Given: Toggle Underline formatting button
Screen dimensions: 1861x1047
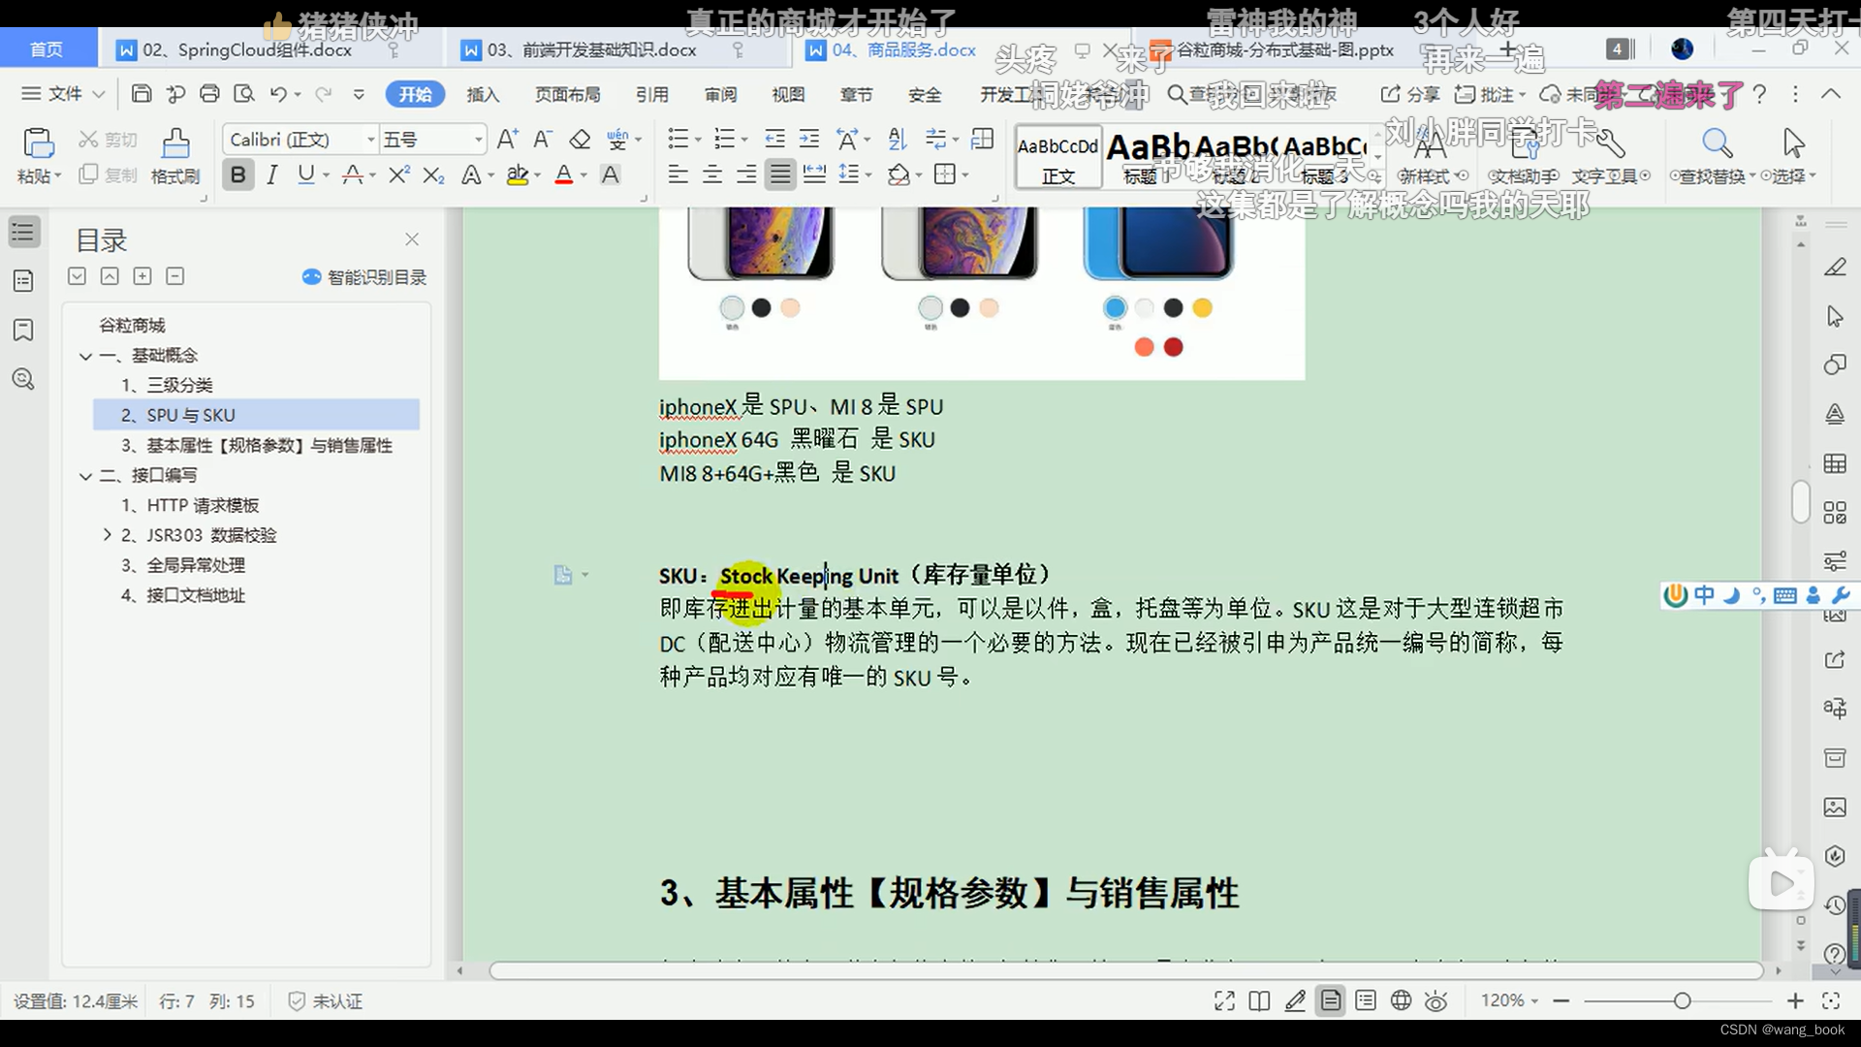Looking at the screenshot, I should tap(306, 174).
